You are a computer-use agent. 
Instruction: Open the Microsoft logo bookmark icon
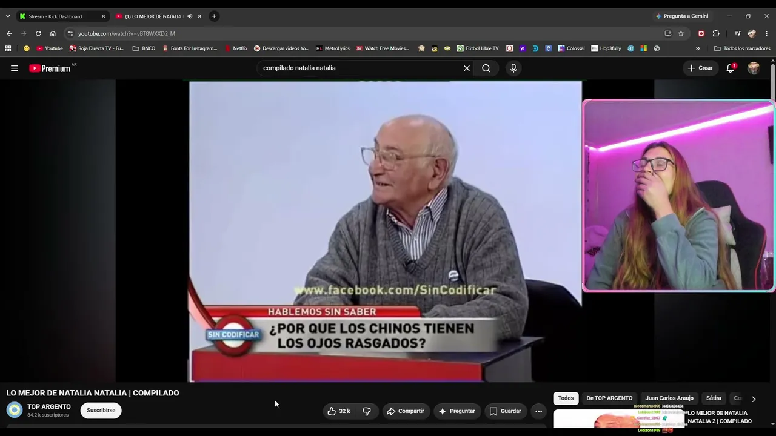644,48
